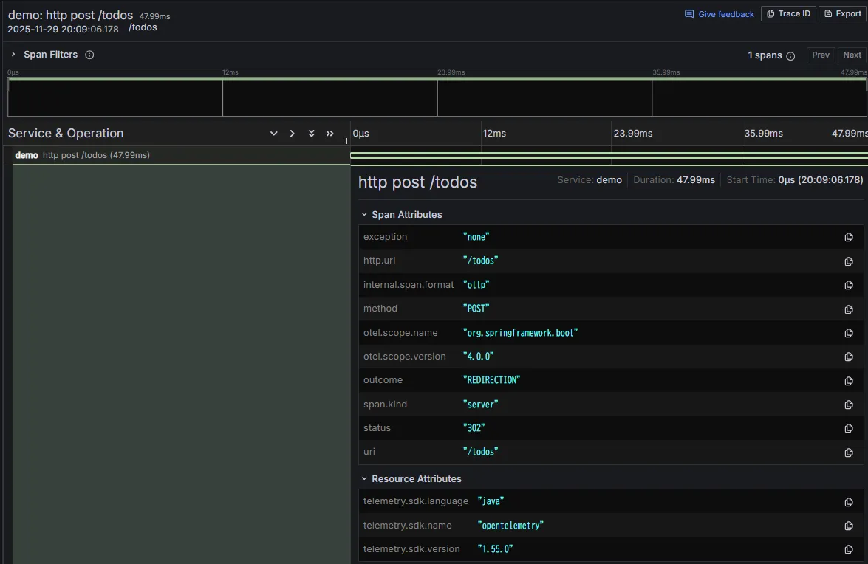Click the Trace ID button

788,14
